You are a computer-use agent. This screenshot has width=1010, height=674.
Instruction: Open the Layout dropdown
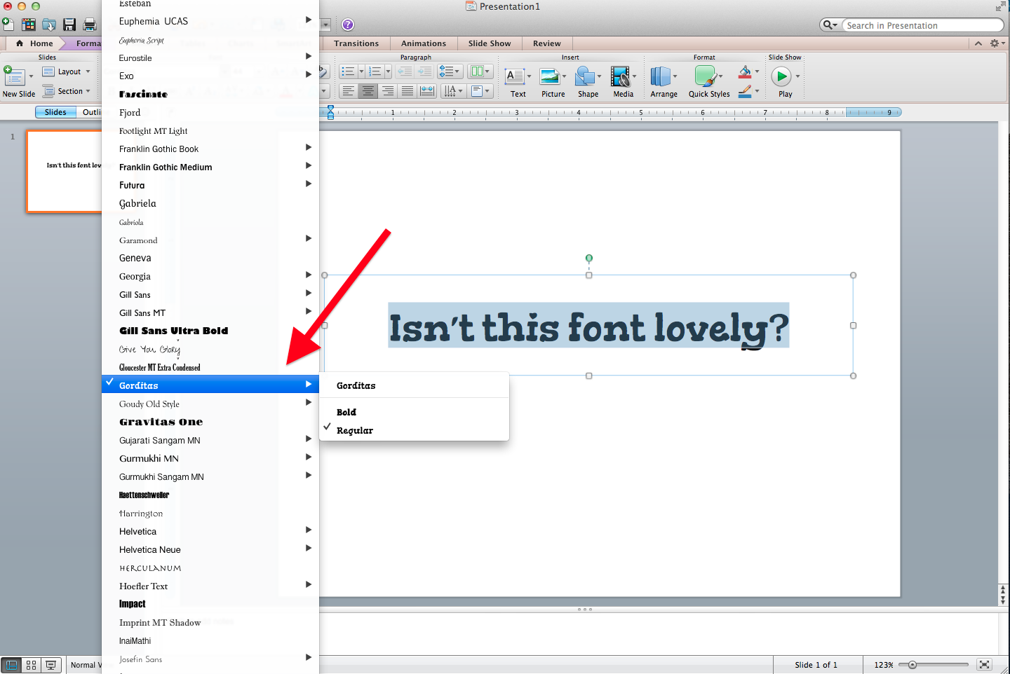click(x=67, y=71)
